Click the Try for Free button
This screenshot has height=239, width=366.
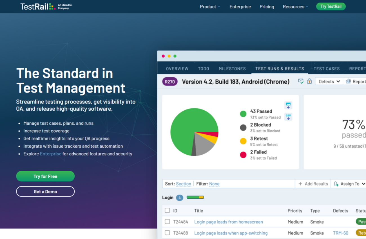point(45,176)
